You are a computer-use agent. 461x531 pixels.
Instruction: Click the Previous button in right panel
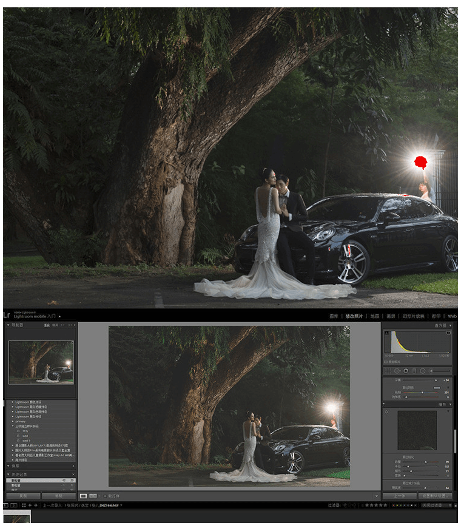[399, 496]
